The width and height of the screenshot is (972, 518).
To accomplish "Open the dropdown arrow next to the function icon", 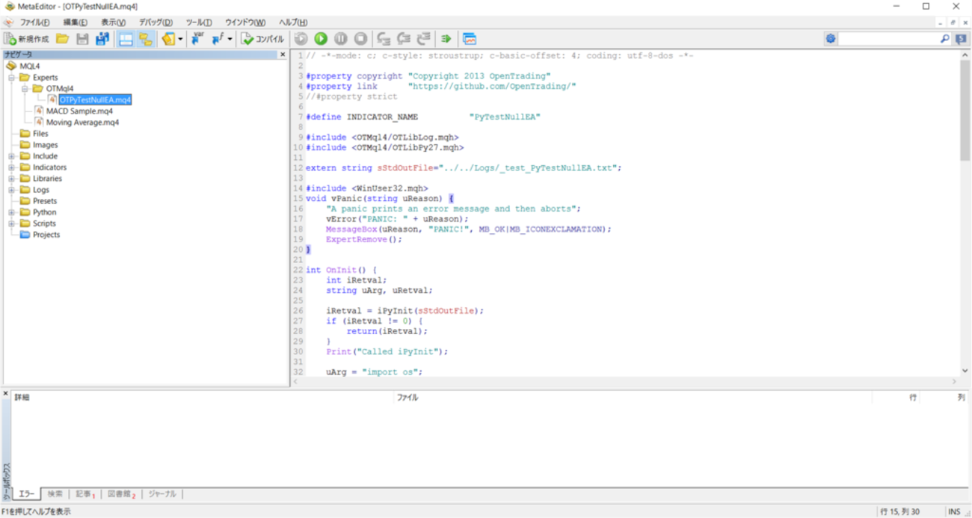I will [x=229, y=38].
